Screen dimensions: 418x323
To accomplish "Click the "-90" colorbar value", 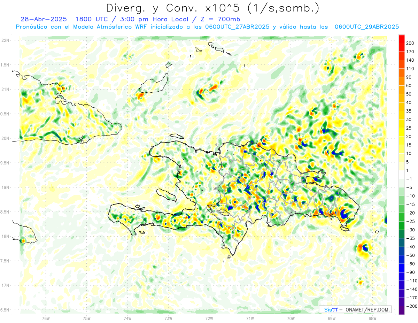I will point(411,272).
